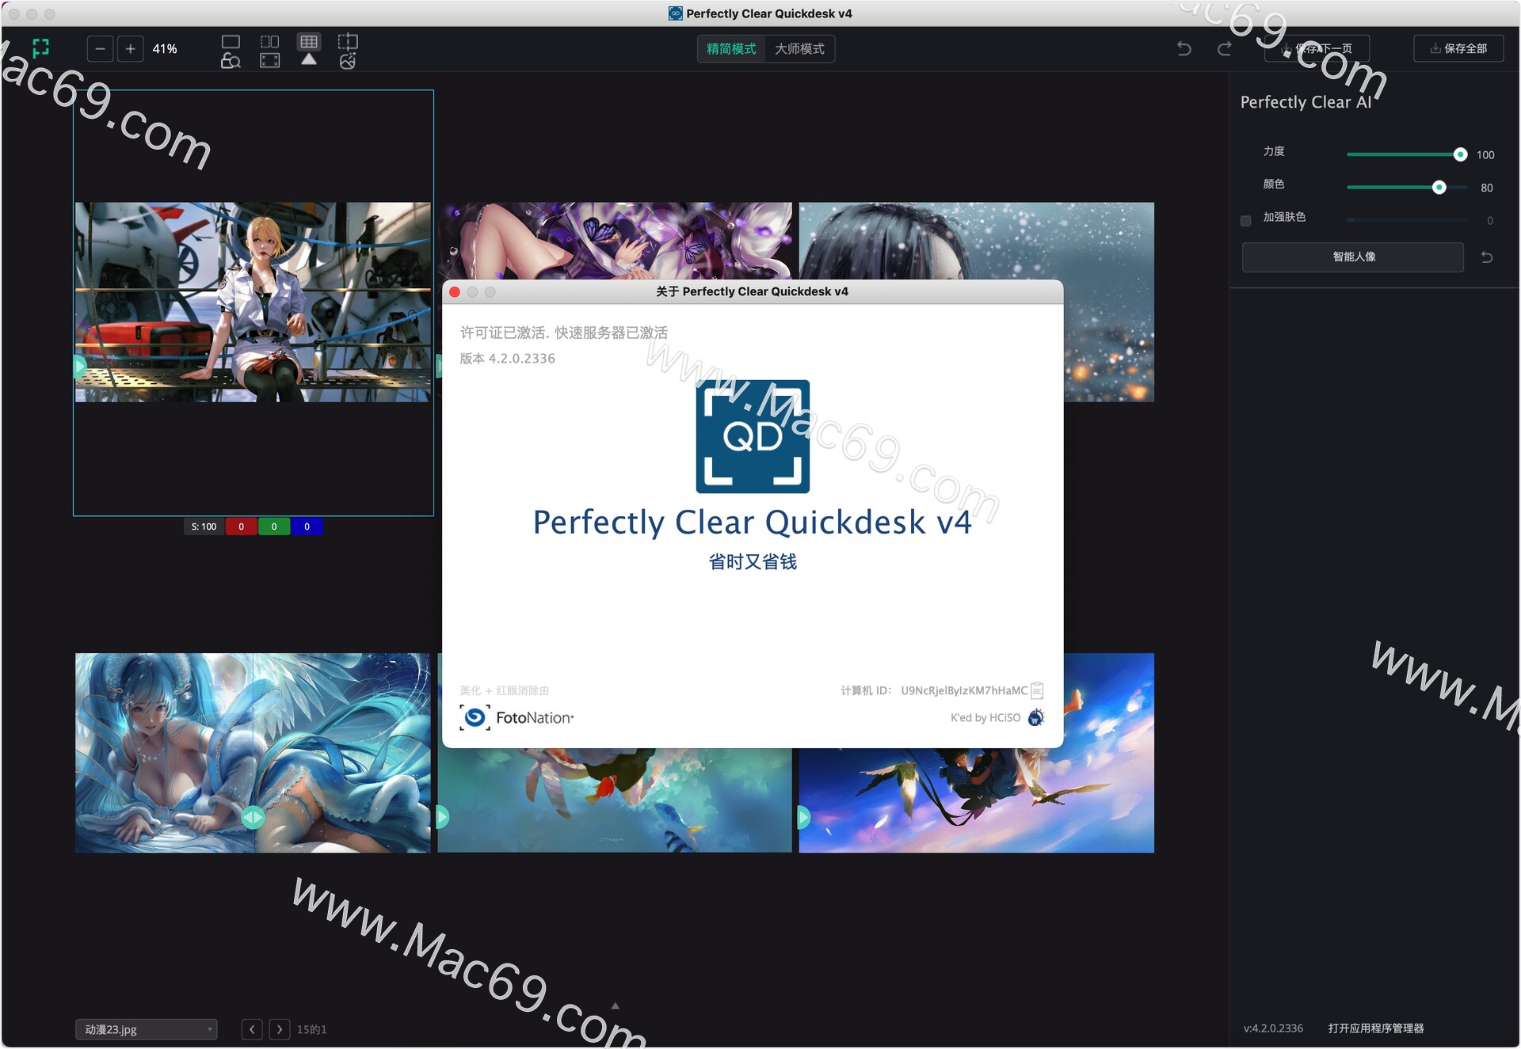
Task: Click the crop tool icon
Action: click(x=348, y=41)
